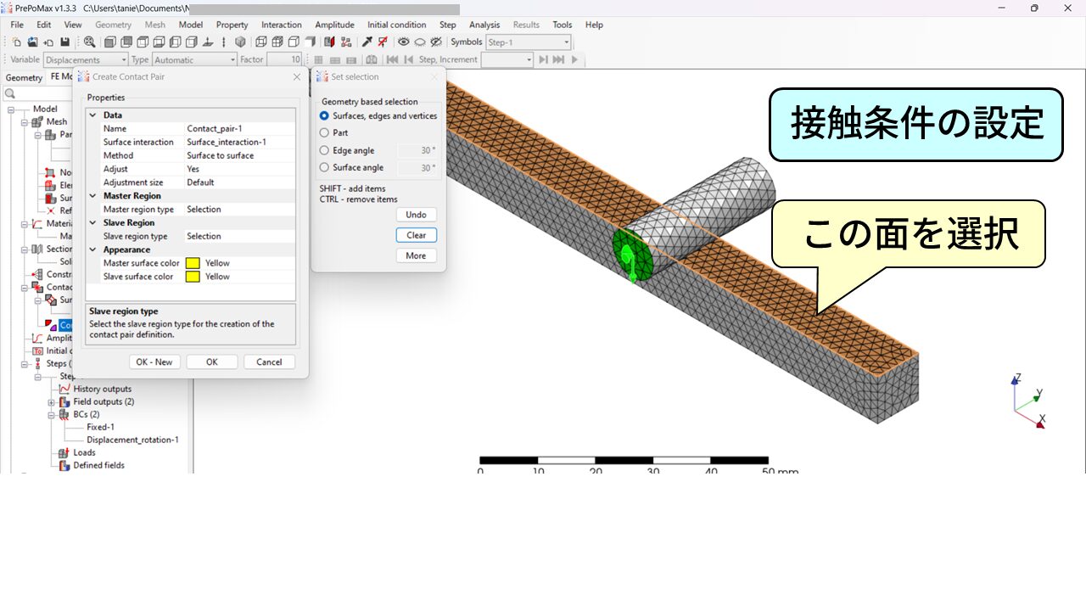Click the First increment skip-back icon
1086x611 pixels.
coord(392,59)
